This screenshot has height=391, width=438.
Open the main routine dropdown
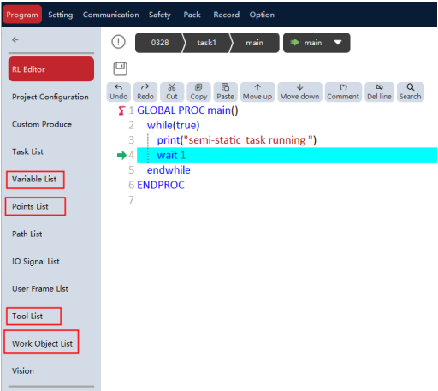click(x=317, y=43)
